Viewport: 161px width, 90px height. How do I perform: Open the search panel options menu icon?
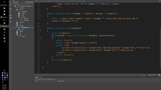point(160,77)
